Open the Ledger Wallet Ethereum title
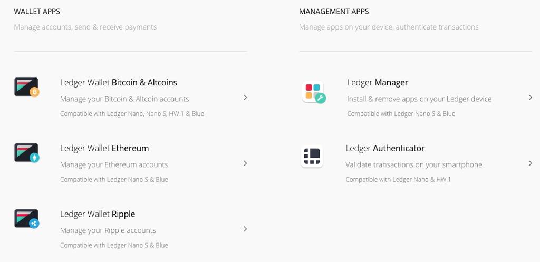Image resolution: width=540 pixels, height=262 pixels. [104, 148]
